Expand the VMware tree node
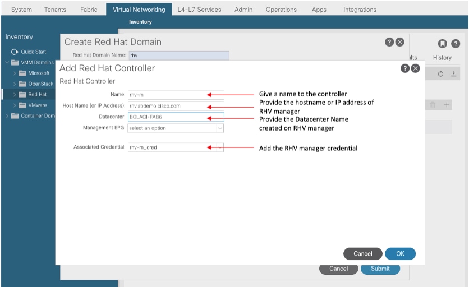Screen dimensions: 469x287 [x=15, y=105]
